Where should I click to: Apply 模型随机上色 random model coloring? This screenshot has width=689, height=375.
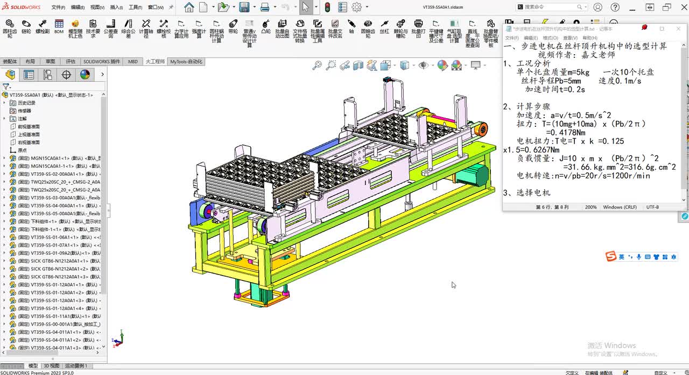click(x=75, y=29)
